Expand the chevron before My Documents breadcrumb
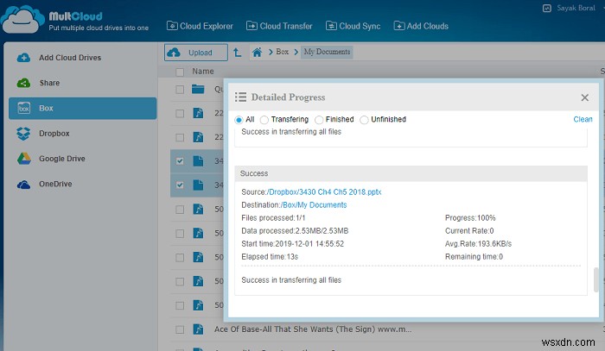This screenshot has width=605, height=351. pos(296,52)
